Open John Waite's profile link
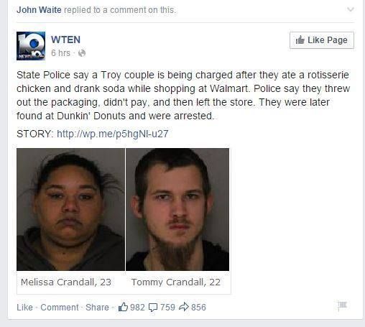Screen dimensions: 365x327 (x=39, y=10)
